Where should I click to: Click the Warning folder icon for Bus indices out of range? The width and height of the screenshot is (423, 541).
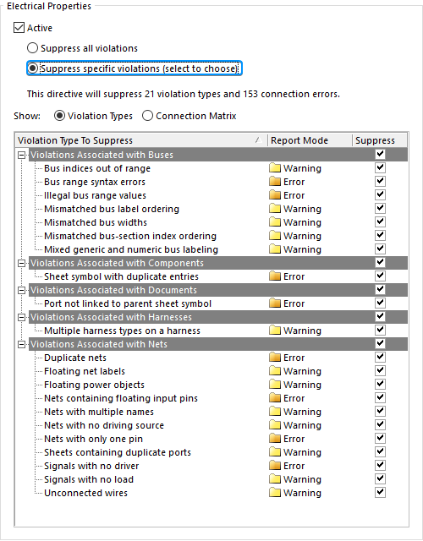point(275,168)
